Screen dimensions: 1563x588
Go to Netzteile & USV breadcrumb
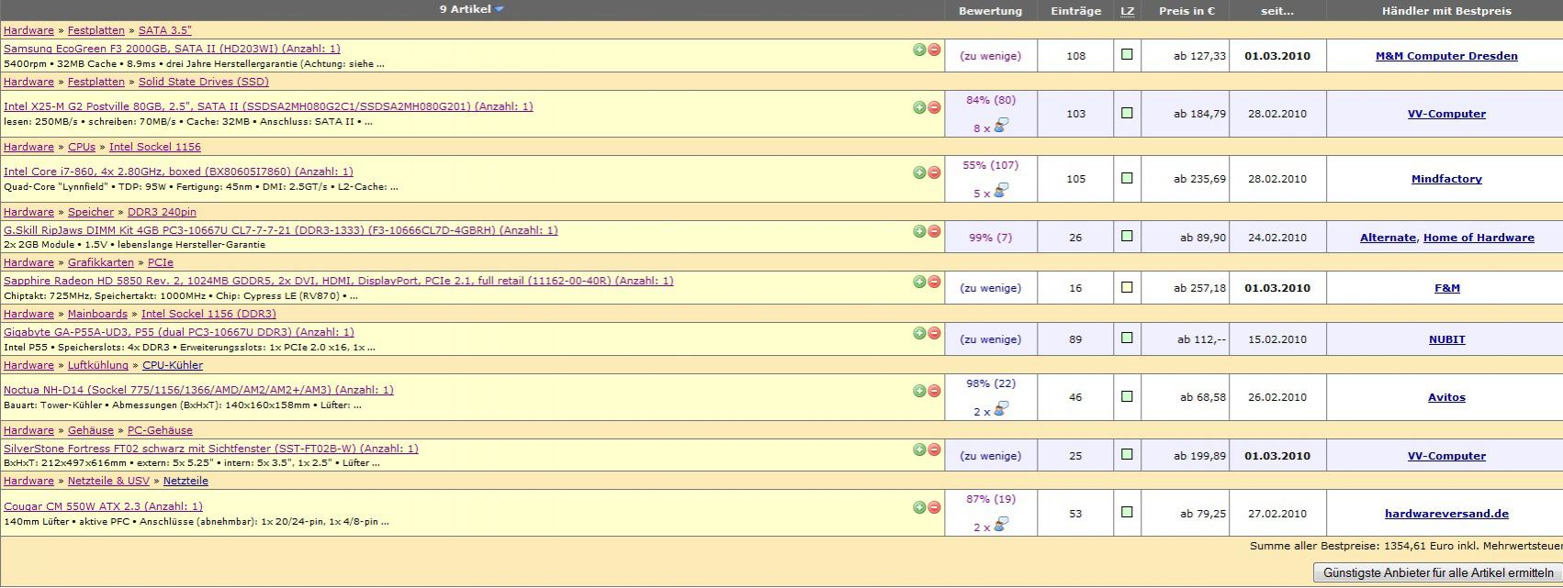point(108,481)
